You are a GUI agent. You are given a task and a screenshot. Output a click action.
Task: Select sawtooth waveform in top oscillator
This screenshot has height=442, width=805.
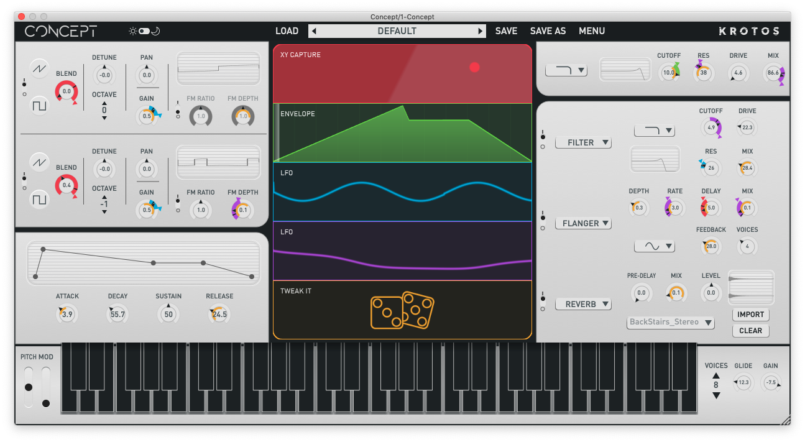(40, 68)
